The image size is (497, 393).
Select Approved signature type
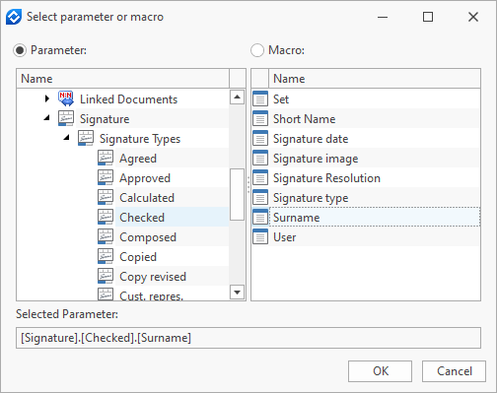click(x=145, y=178)
